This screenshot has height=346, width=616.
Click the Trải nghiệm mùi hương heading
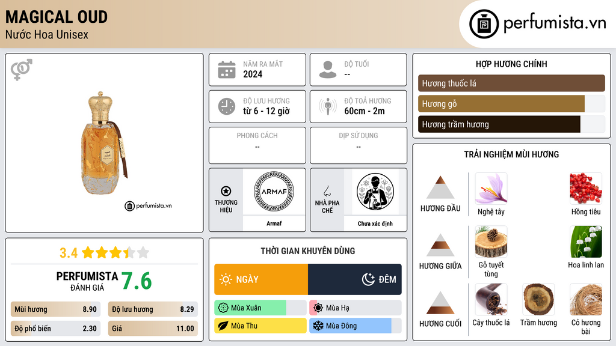tap(511, 154)
